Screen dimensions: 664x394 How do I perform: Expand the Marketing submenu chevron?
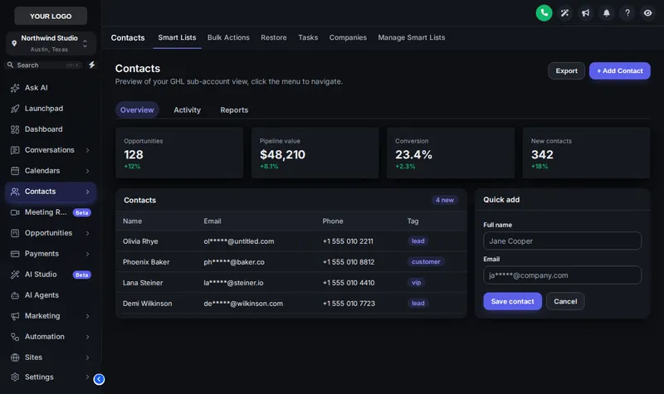[88, 316]
